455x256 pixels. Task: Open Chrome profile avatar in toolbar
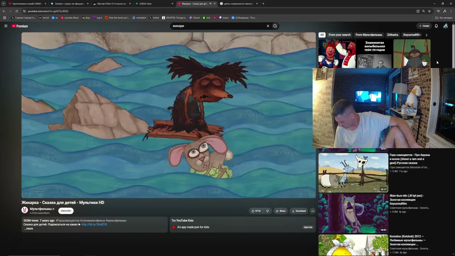pyautogui.click(x=445, y=11)
